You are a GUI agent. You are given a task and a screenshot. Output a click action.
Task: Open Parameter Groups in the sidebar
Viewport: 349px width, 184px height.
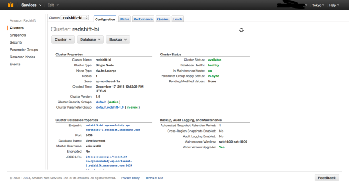tap(24, 50)
